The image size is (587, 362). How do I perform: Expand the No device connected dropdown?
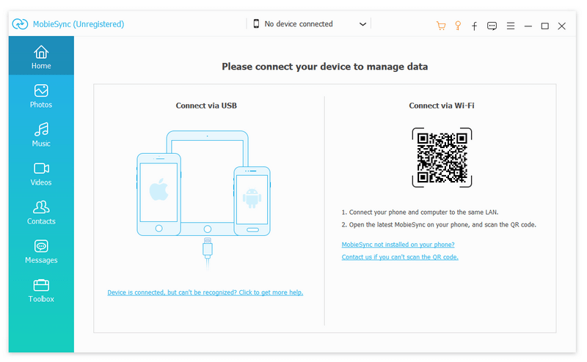click(x=309, y=24)
